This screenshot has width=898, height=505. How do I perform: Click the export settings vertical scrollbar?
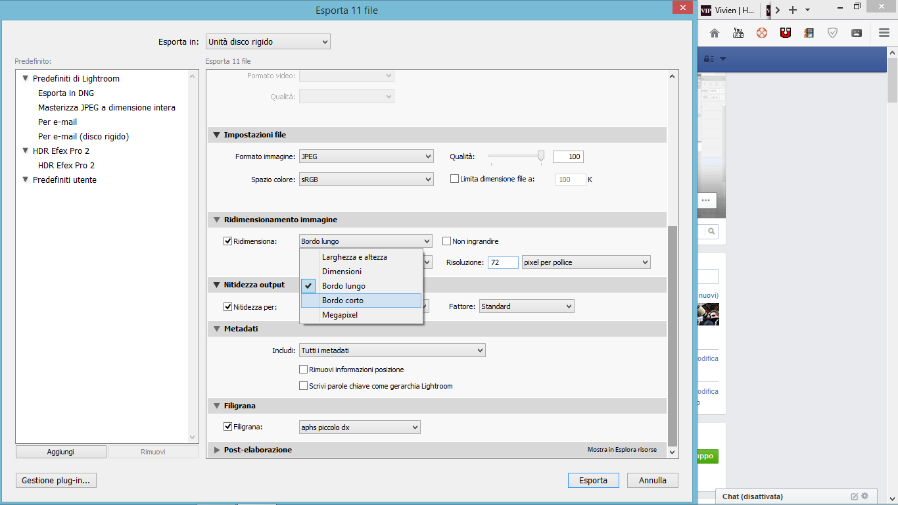coord(673,335)
